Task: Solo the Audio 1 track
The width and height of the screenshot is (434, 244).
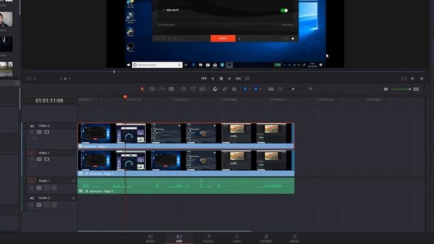Action: 47,188
